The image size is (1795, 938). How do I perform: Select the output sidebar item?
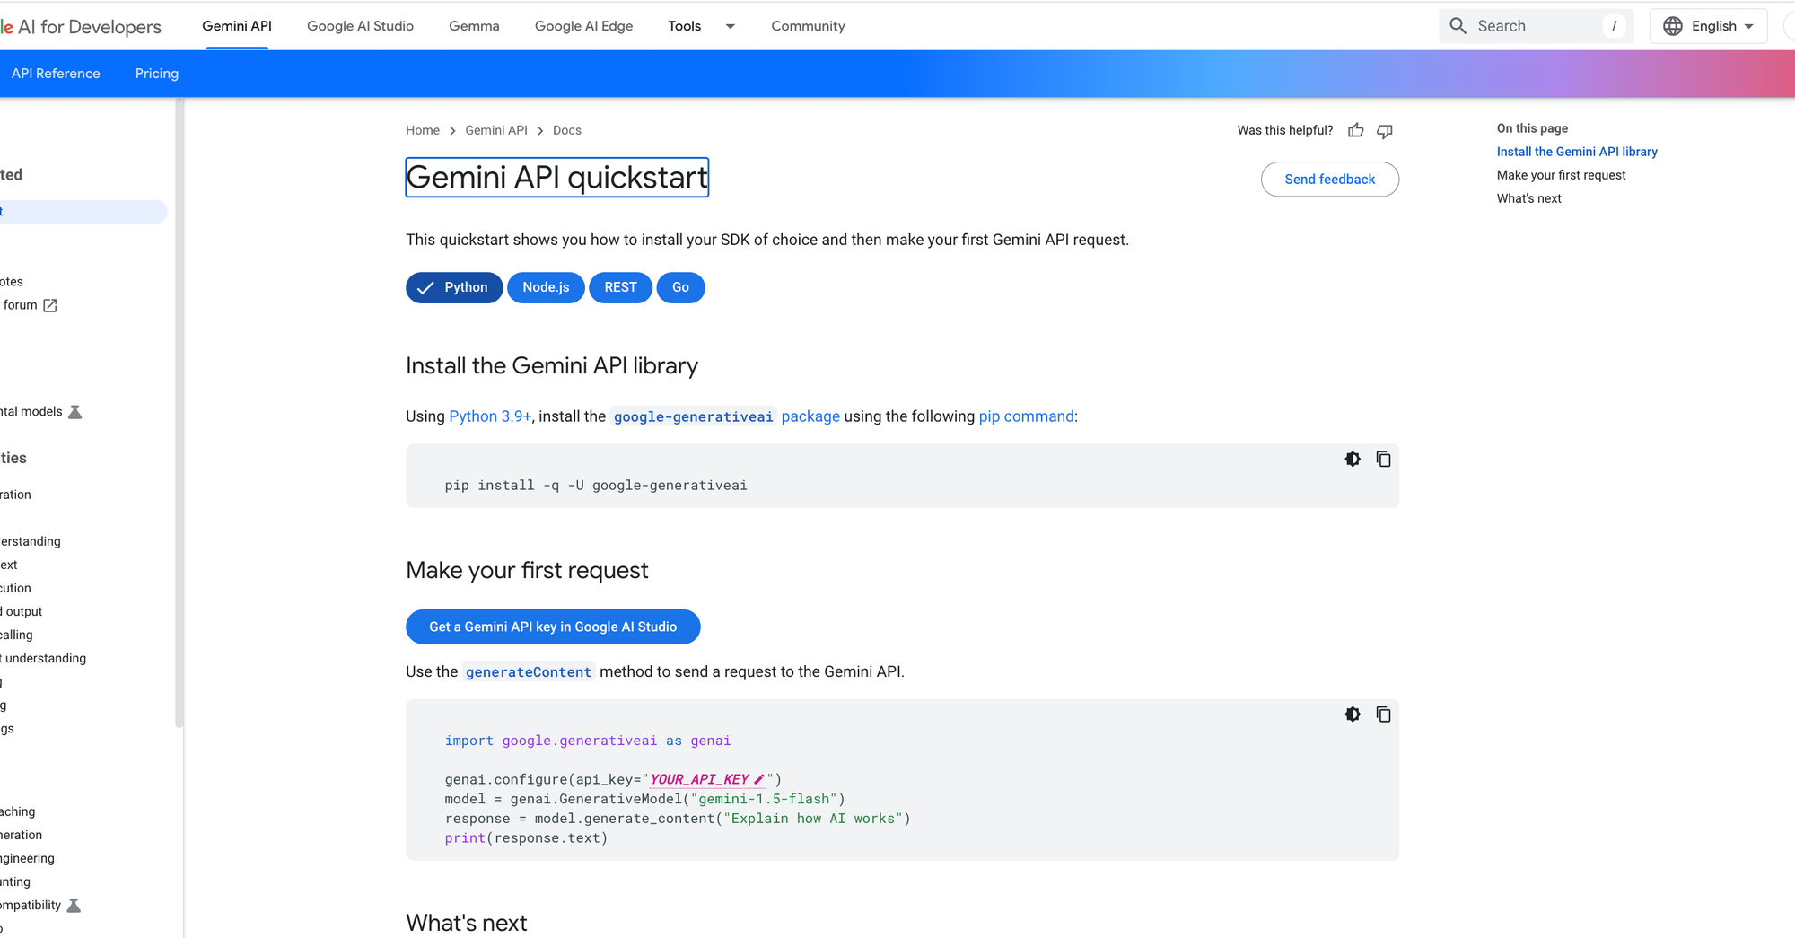tap(22, 611)
